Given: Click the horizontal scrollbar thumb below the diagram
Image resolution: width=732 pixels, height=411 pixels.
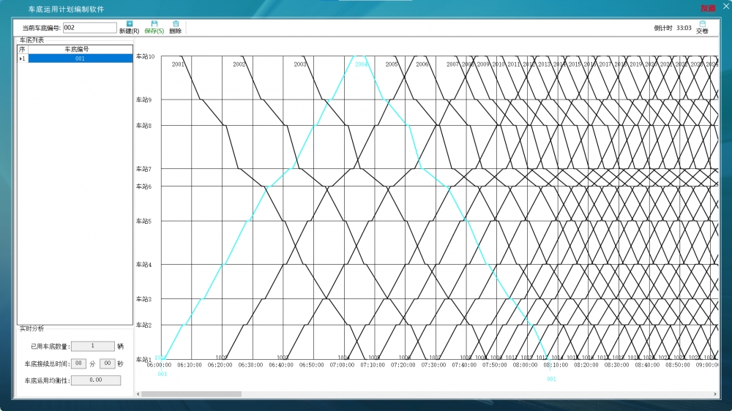Looking at the screenshot, I should click(x=191, y=393).
